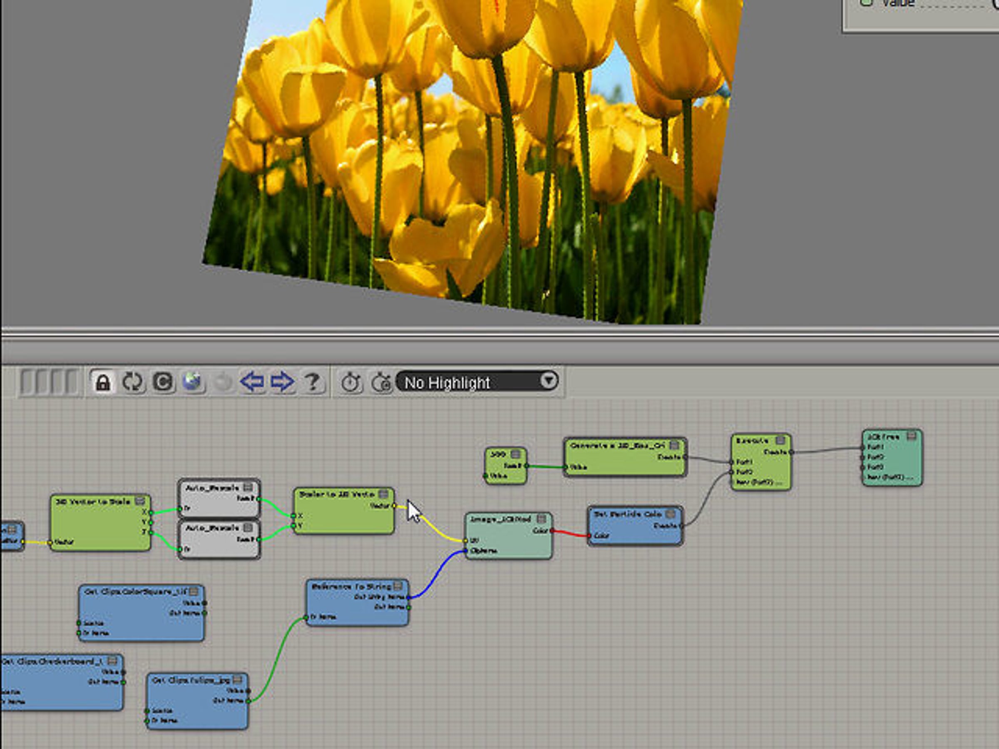Toggle the Value checkbox at top right
The width and height of the screenshot is (999, 749).
[x=866, y=2]
